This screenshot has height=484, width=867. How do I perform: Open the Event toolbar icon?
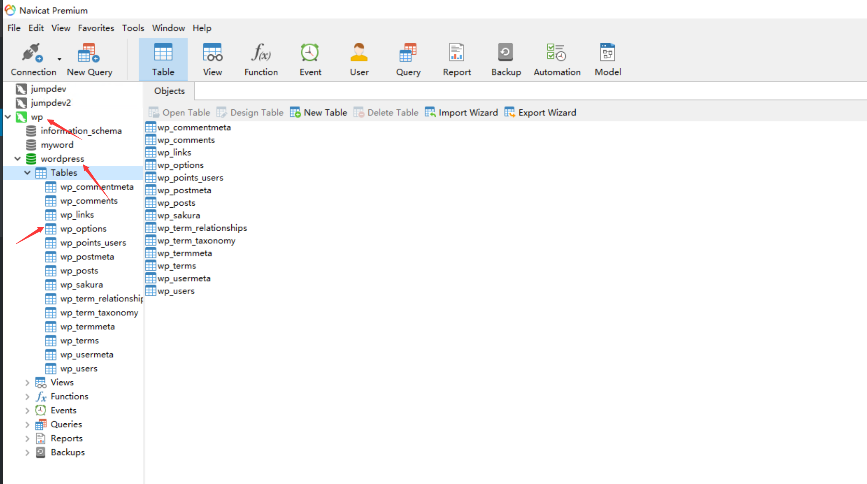310,60
